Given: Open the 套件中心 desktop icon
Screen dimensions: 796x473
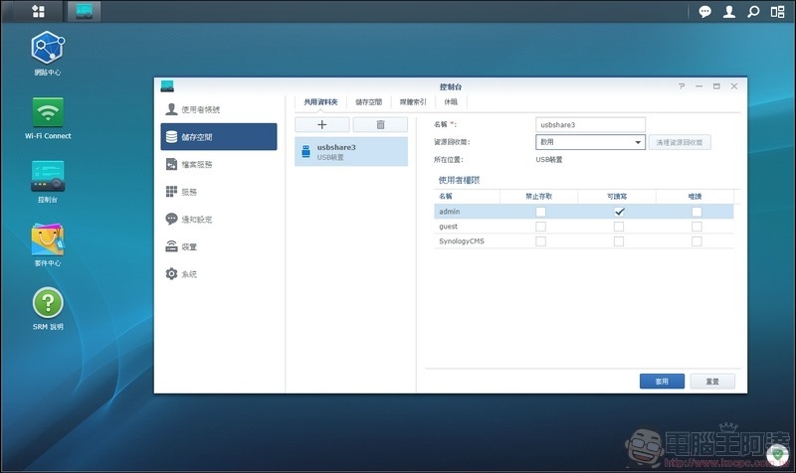Looking at the screenshot, I should 48,244.
